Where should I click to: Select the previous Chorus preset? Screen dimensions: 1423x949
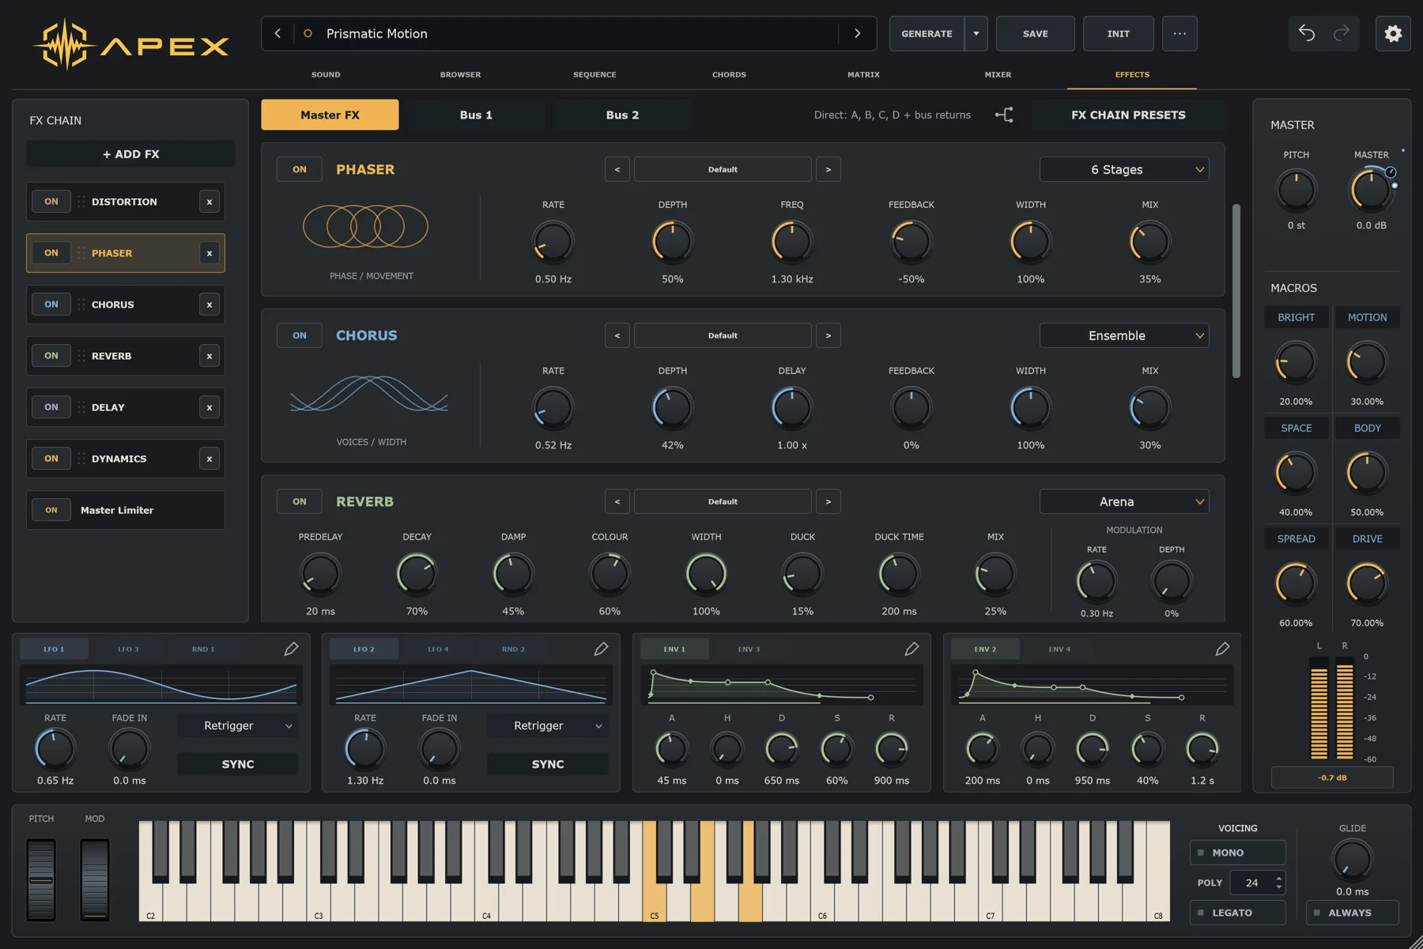(x=617, y=335)
